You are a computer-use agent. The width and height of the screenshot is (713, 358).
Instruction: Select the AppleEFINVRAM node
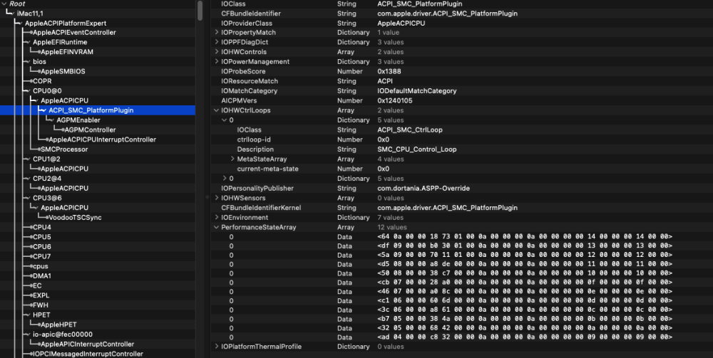tap(67, 52)
